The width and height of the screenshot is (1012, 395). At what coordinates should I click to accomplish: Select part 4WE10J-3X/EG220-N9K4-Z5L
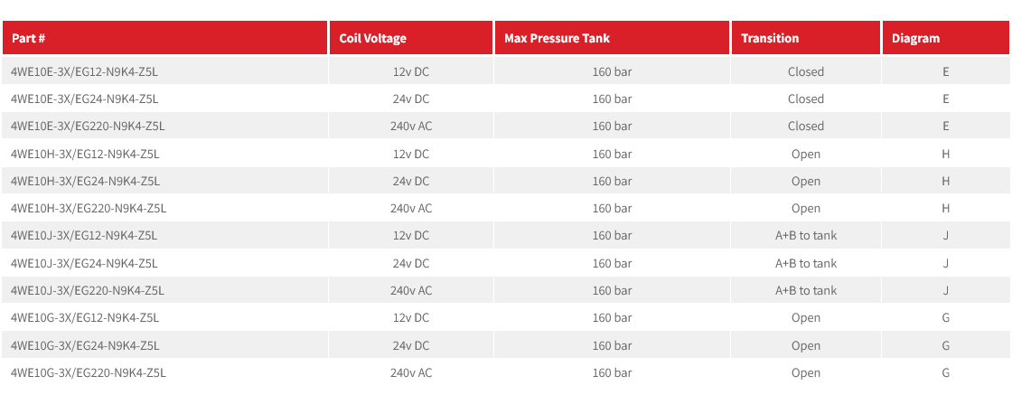[88, 290]
